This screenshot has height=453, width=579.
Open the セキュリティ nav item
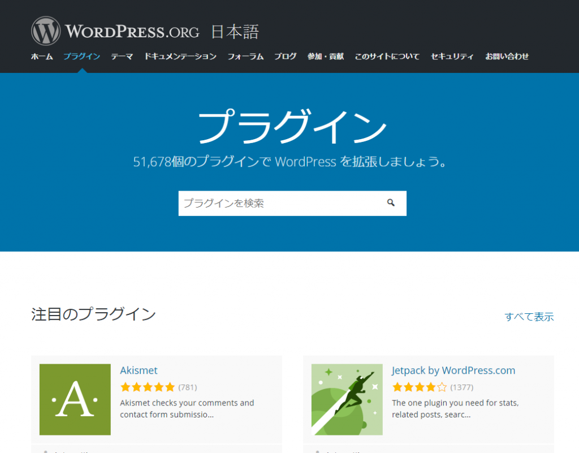click(x=452, y=57)
